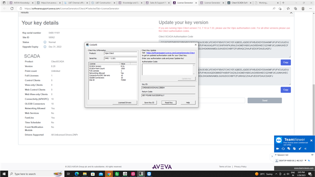The width and height of the screenshot is (315, 177).
Task: Open Task View on the taskbar
Action: click(68, 174)
